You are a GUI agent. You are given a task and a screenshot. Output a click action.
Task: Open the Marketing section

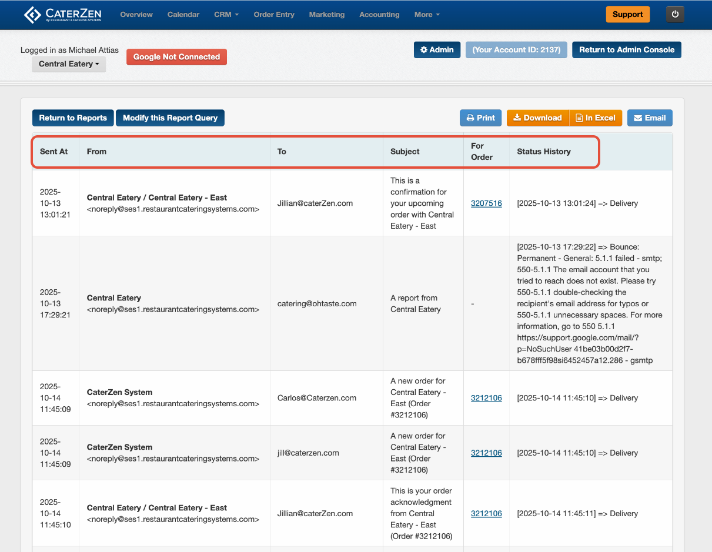pyautogui.click(x=327, y=15)
